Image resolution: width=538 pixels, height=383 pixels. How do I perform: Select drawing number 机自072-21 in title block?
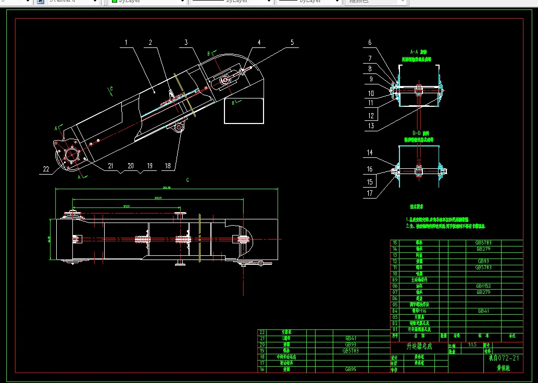[504, 359]
